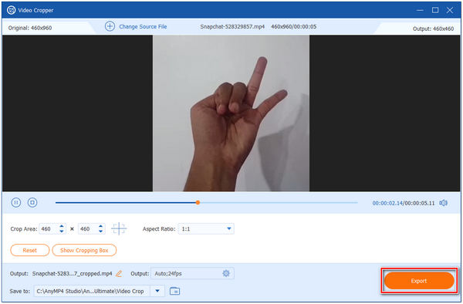Image resolution: width=463 pixels, height=304 pixels.
Task: Click the output name Snapchat-5283...7_cropped.mp4
Action: (x=72, y=274)
